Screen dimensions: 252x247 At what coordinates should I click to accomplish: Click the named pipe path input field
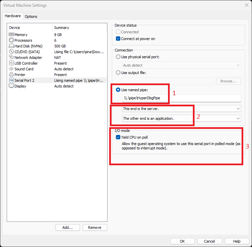coord(181,98)
